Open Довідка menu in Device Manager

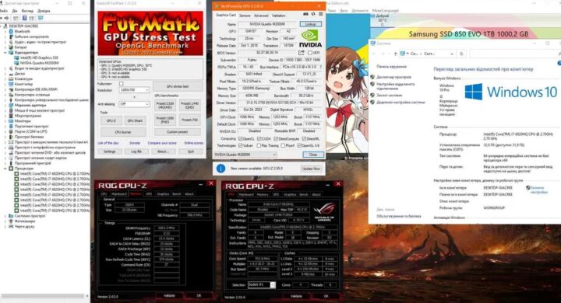tap(44, 11)
